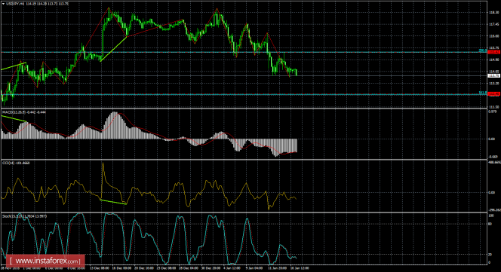The height and width of the screenshot is (272, 501).
Task: Click the MACD 0.00 scale label
Action: click(x=491, y=139)
